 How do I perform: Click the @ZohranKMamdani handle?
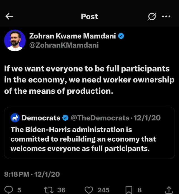64,45
